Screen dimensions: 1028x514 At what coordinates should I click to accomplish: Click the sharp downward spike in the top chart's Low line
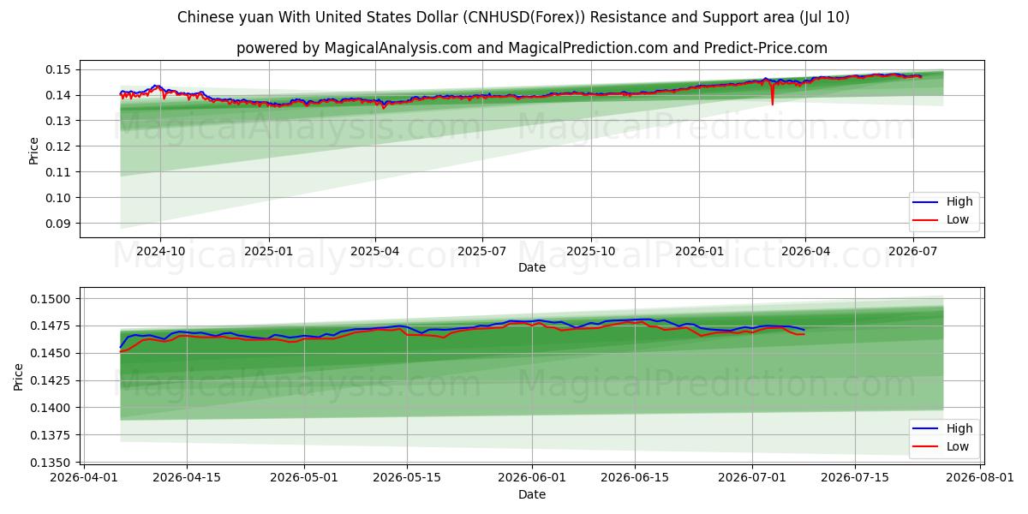(772, 95)
